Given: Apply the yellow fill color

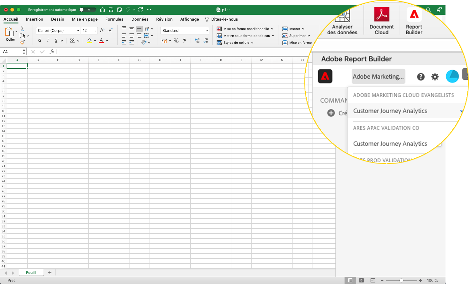Looking at the screenshot, I should click(x=89, y=41).
